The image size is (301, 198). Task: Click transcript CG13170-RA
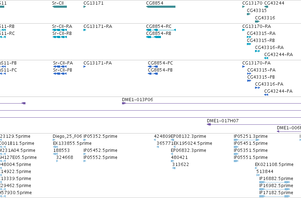pos(256,26)
